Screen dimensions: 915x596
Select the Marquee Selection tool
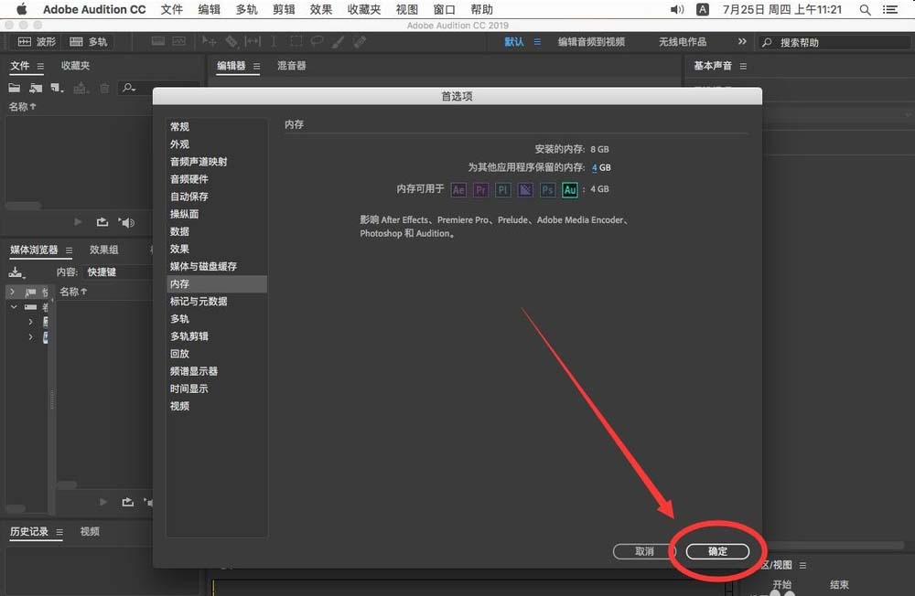point(296,41)
